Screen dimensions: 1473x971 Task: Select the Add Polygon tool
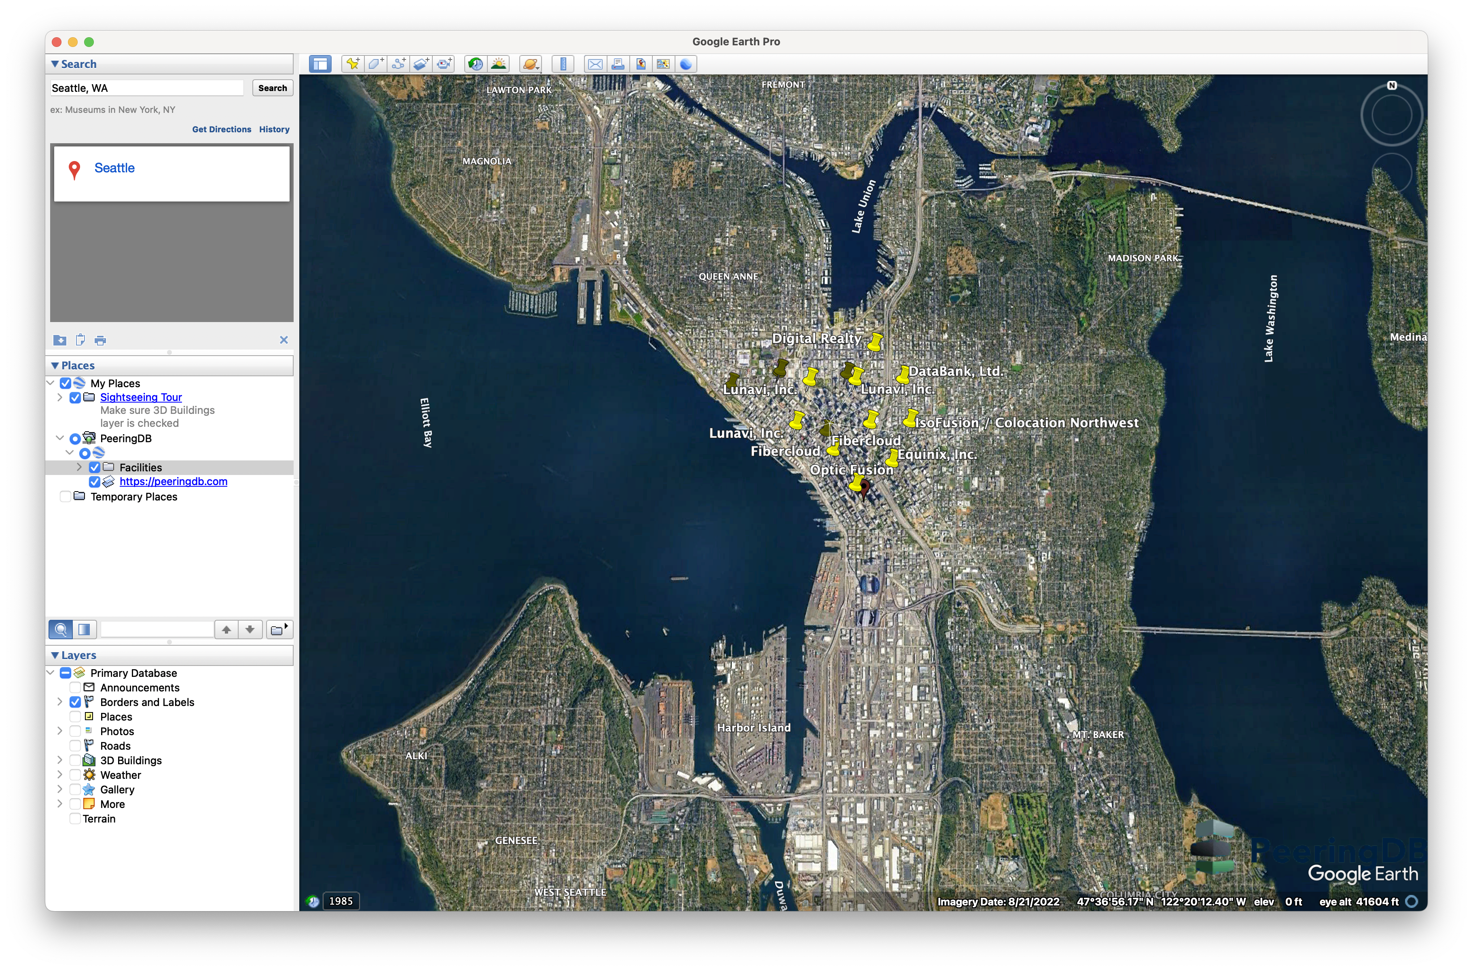376,64
